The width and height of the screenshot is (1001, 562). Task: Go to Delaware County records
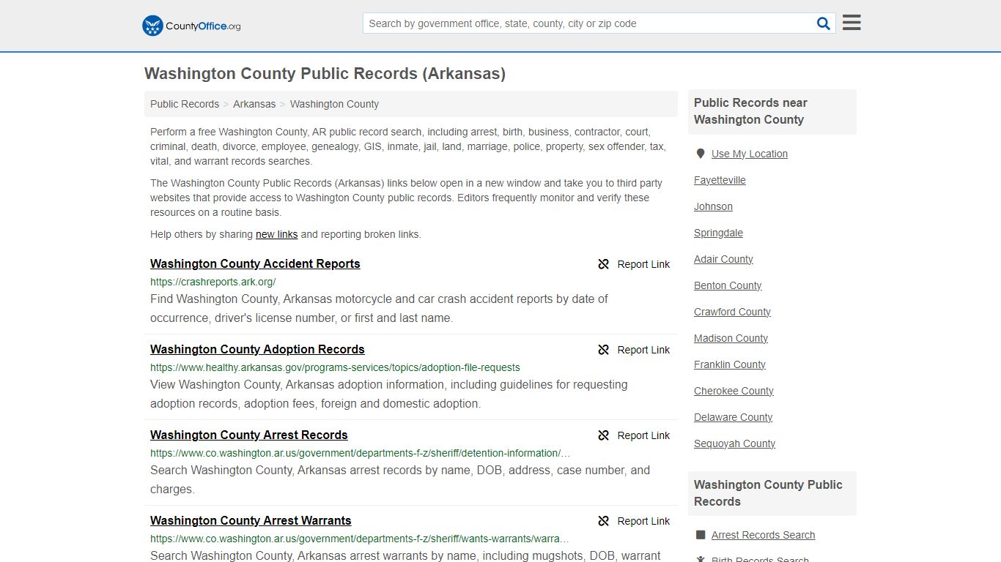pyautogui.click(x=733, y=417)
